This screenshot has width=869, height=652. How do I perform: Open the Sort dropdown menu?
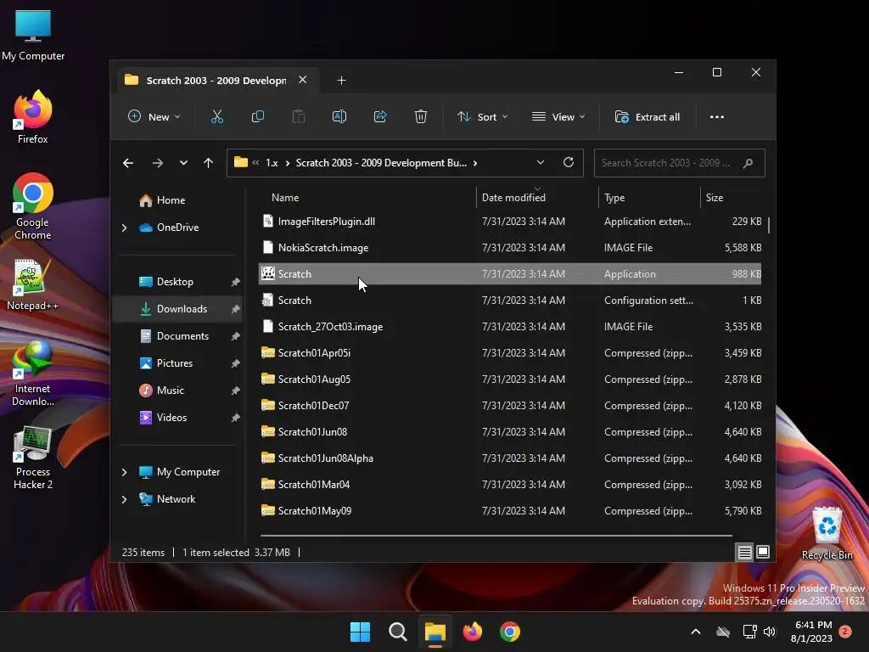point(482,117)
